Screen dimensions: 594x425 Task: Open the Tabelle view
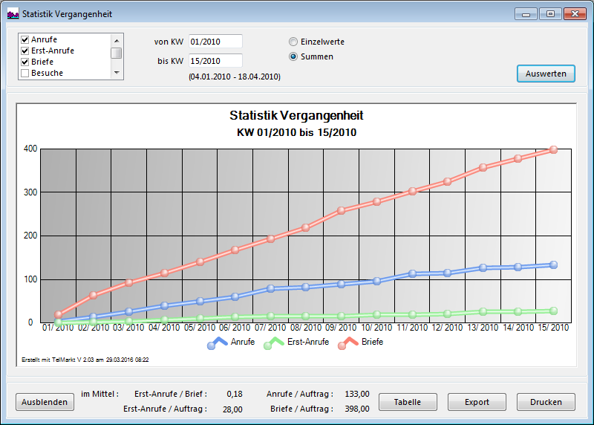click(x=407, y=402)
